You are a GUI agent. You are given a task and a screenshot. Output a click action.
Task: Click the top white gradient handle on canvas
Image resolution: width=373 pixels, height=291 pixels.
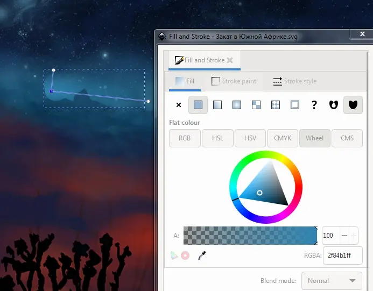point(53,70)
